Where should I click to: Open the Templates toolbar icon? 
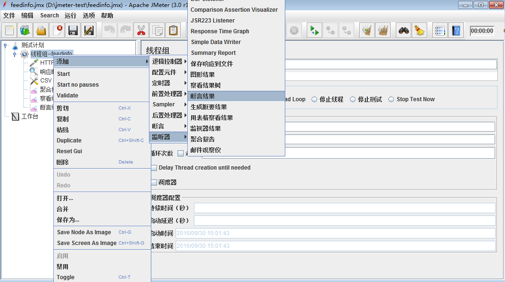click(25, 31)
